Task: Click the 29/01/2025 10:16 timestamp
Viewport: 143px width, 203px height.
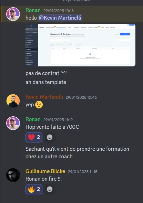Action: (59, 11)
